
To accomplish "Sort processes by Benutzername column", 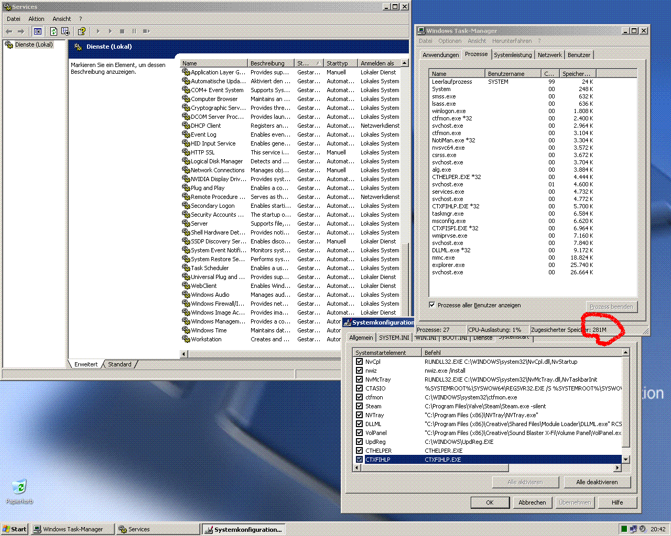I will point(513,74).
